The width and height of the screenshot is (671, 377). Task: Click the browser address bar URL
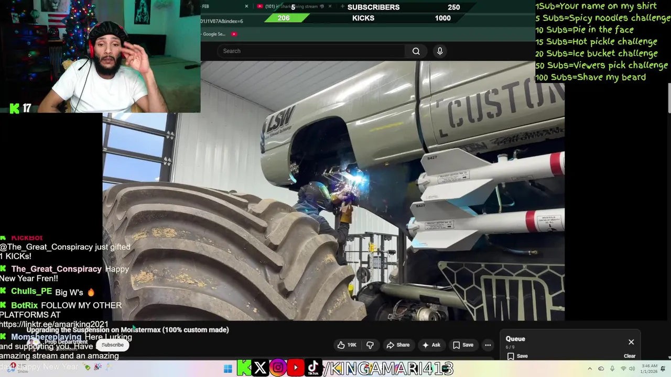coord(222,21)
